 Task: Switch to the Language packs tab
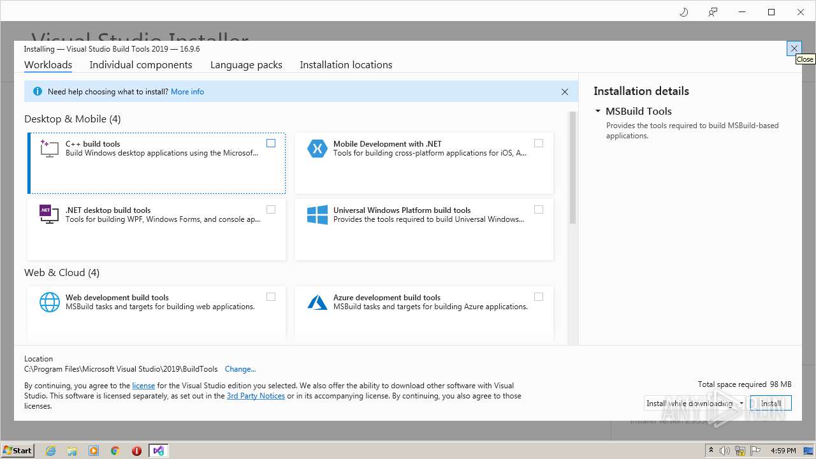[246, 65]
